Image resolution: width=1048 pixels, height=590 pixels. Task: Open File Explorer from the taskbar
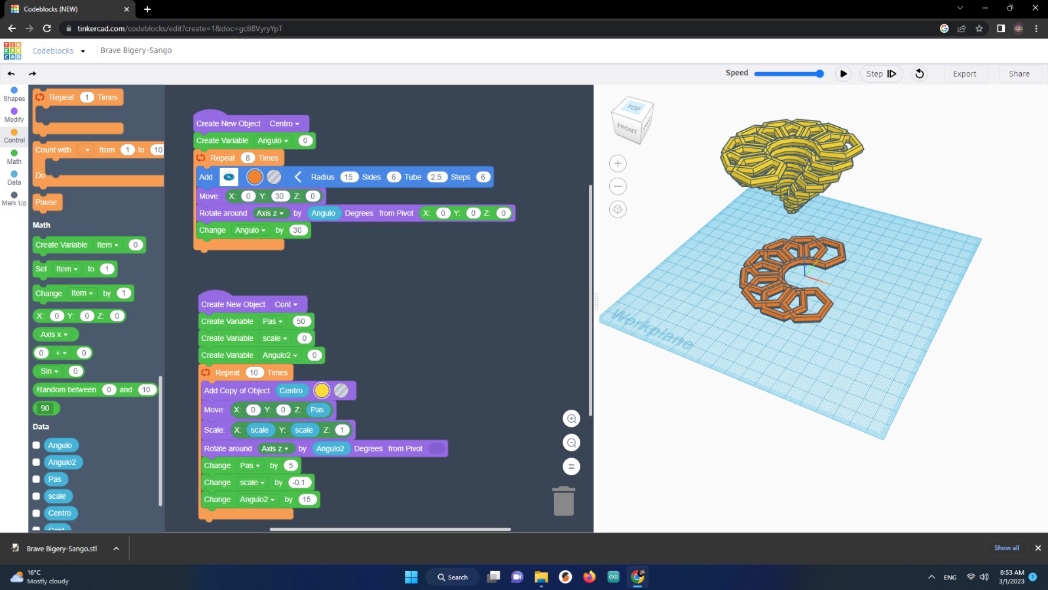541,577
